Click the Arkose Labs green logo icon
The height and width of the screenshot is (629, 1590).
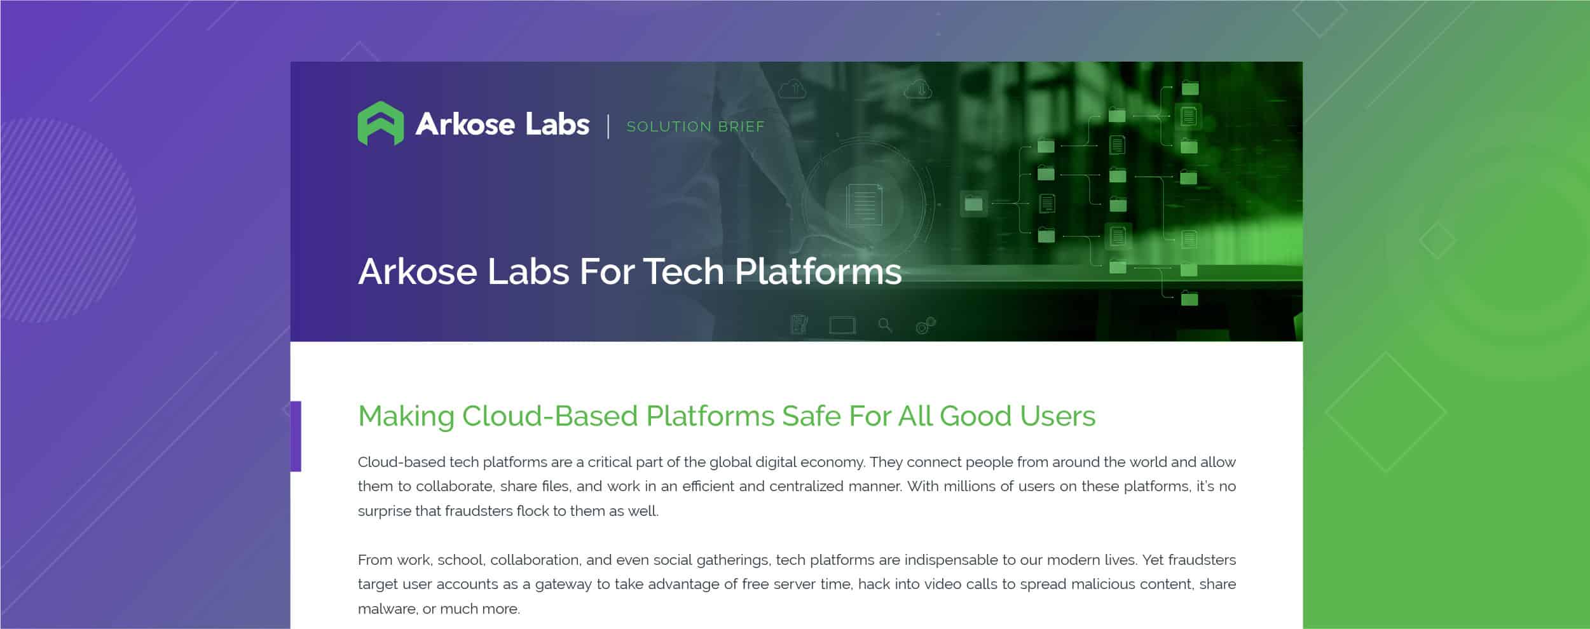380,123
